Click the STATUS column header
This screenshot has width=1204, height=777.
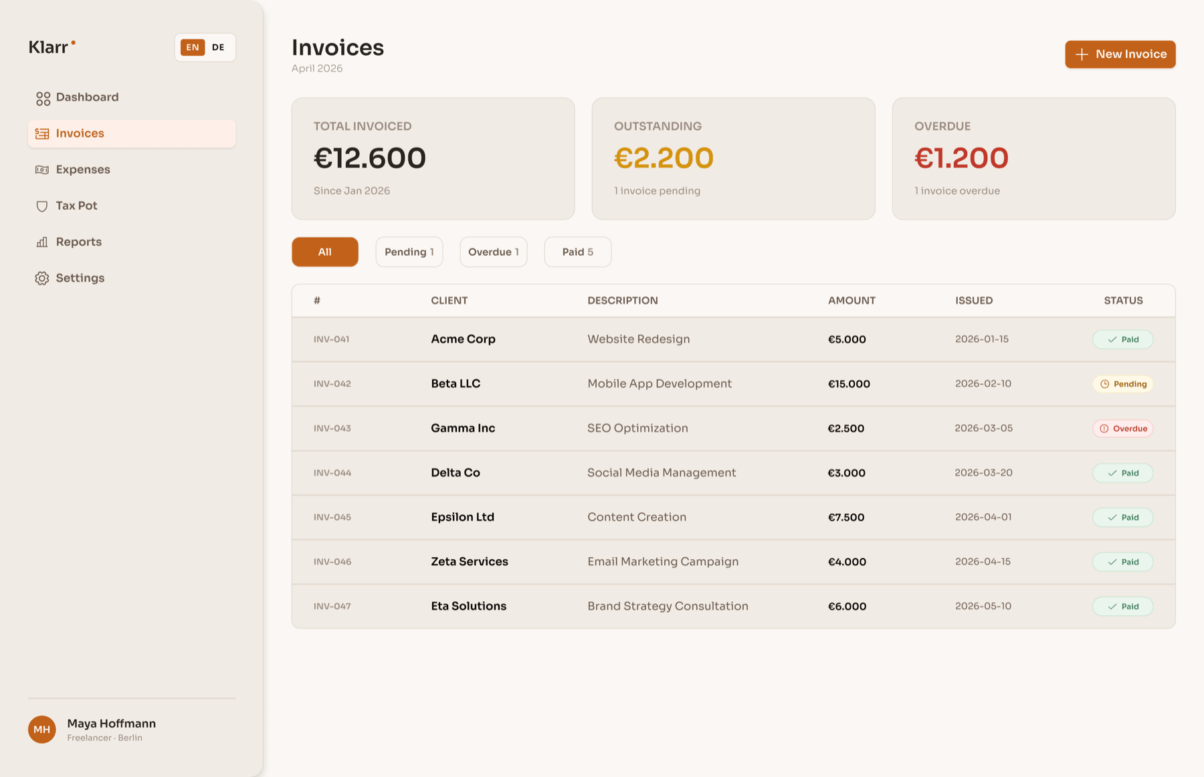(x=1123, y=301)
